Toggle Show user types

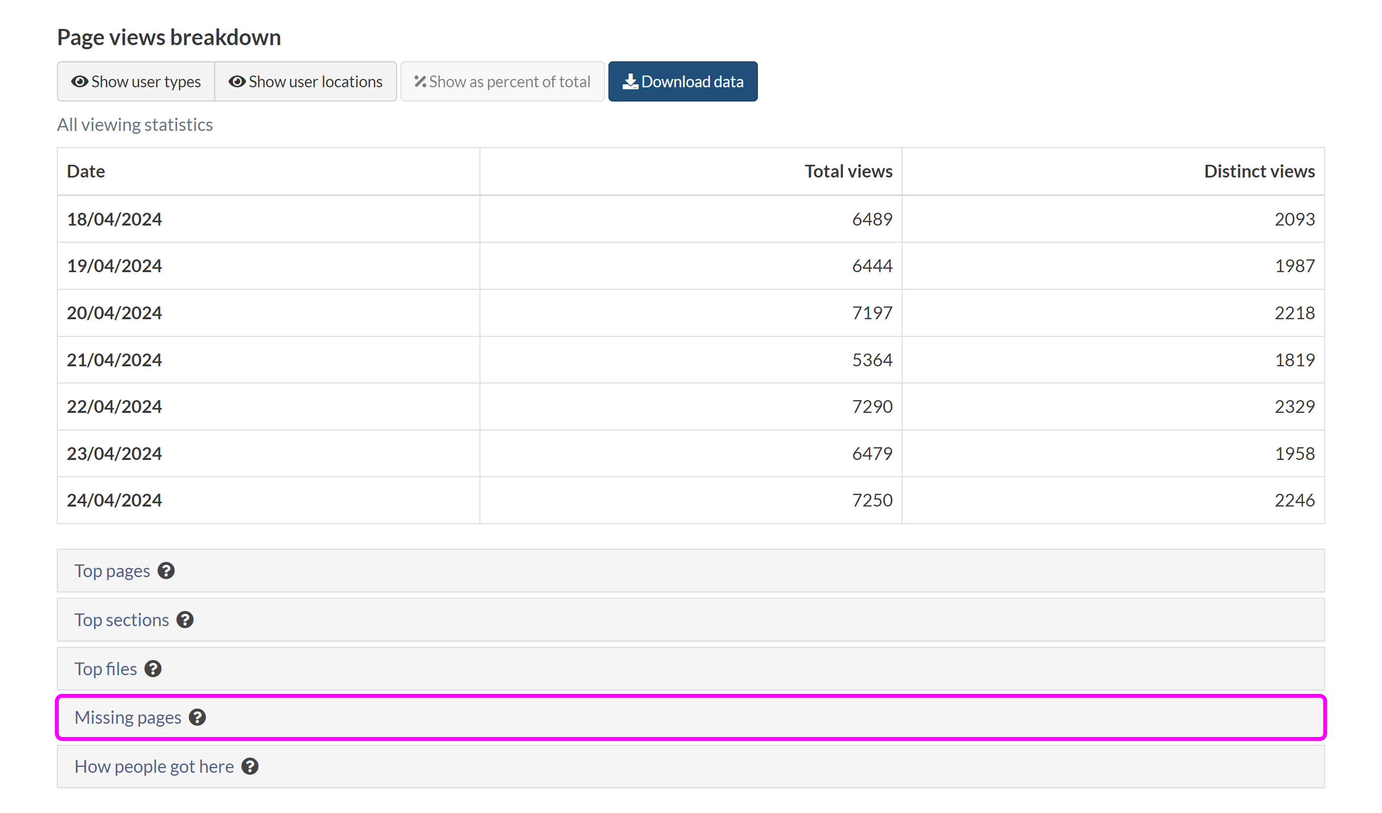click(136, 82)
